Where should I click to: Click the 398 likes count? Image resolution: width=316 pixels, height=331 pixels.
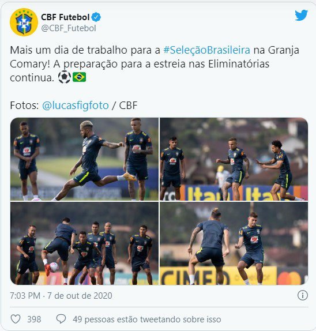click(34, 319)
